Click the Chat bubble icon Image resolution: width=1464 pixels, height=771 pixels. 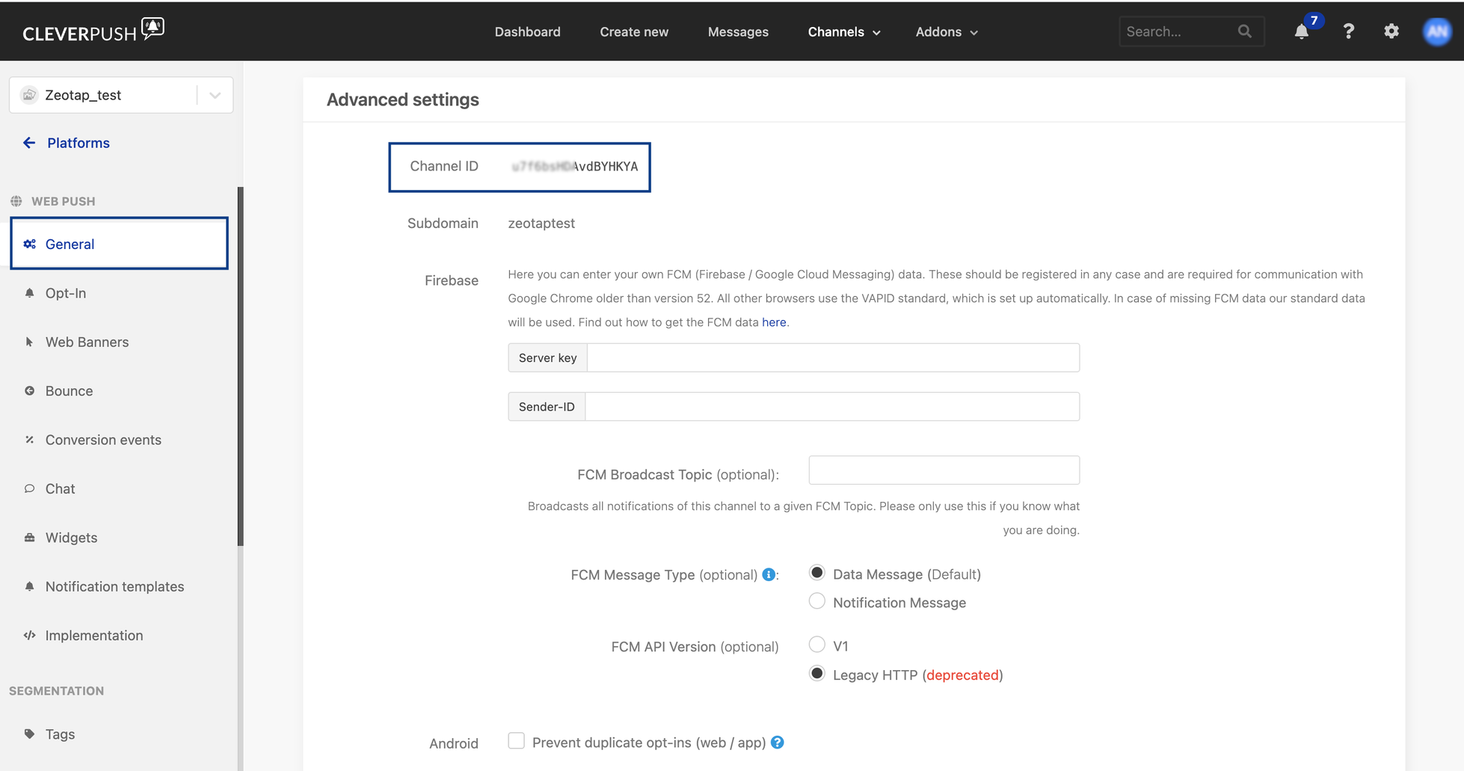29,488
